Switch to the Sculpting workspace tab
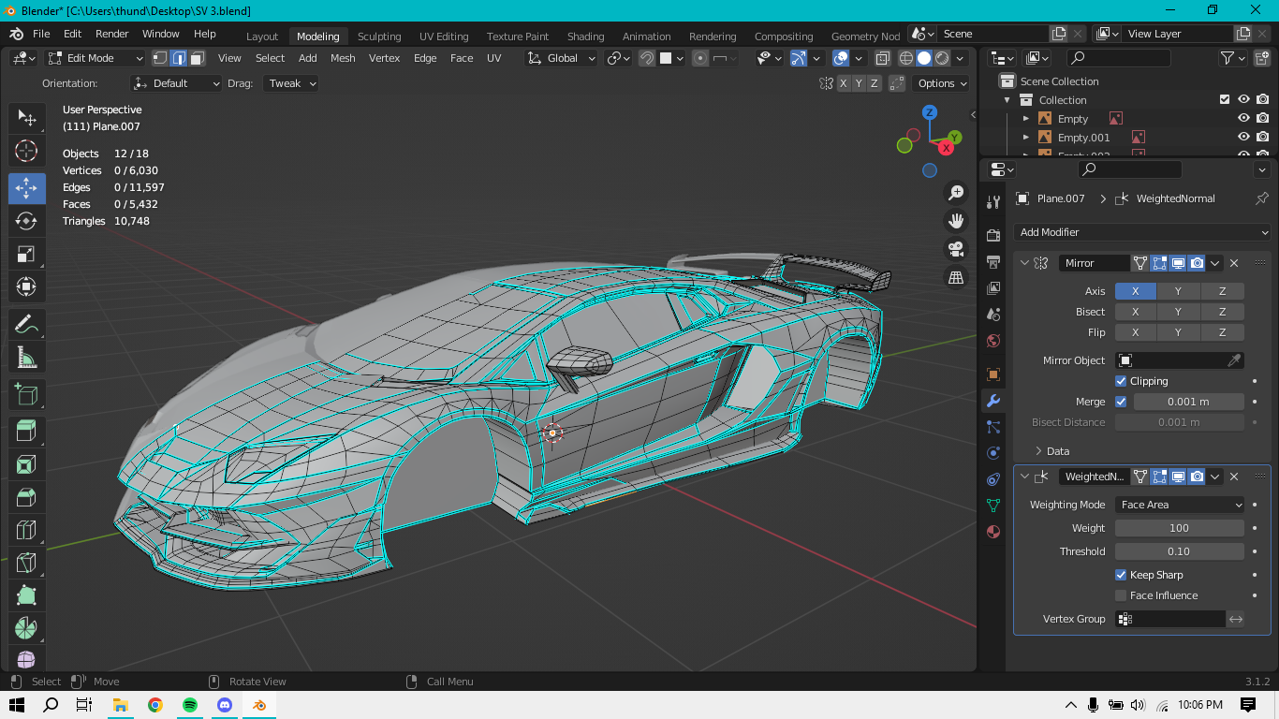The height and width of the screenshot is (719, 1279). point(378,37)
